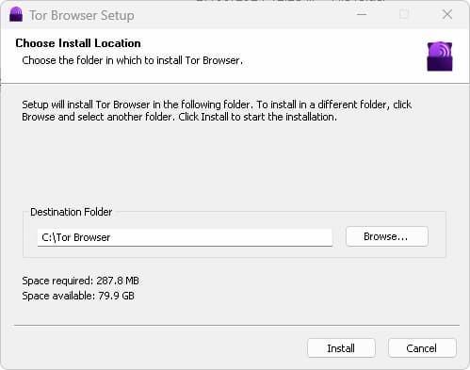470x370 pixels.
Task: Click the 'Space required: 287.8 MB' text
Action: [x=80, y=281]
